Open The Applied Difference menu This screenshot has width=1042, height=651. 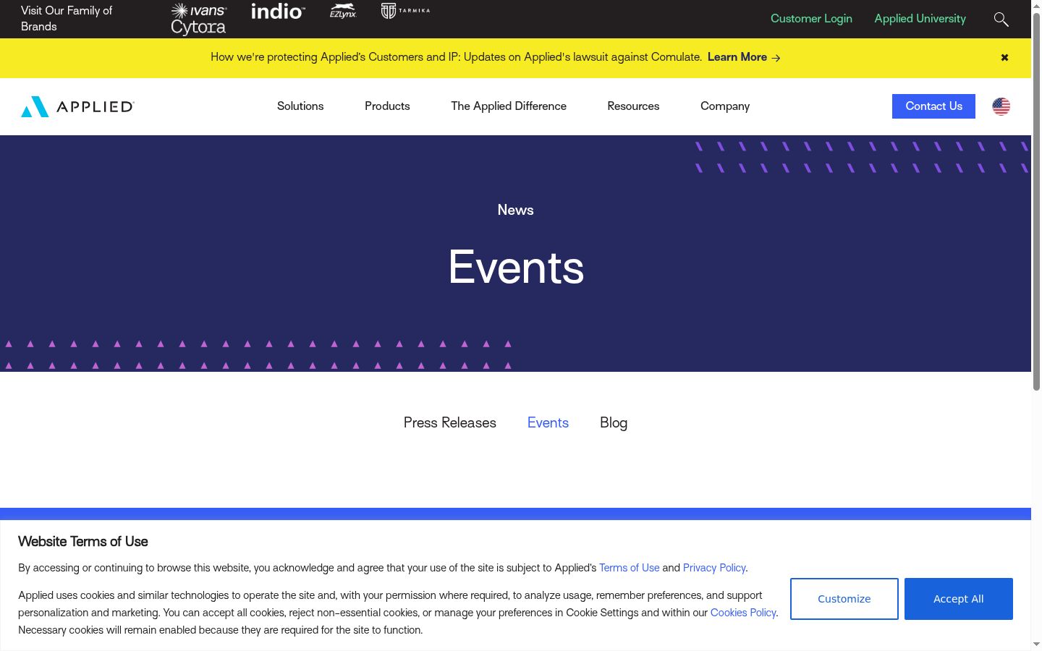(509, 106)
